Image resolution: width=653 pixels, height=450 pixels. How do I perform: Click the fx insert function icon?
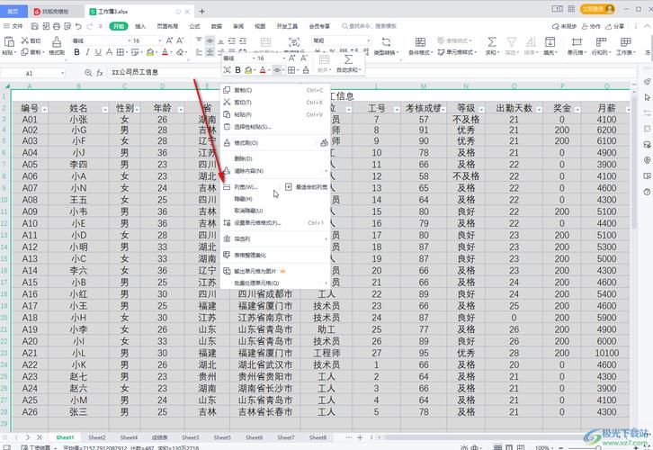(100, 73)
